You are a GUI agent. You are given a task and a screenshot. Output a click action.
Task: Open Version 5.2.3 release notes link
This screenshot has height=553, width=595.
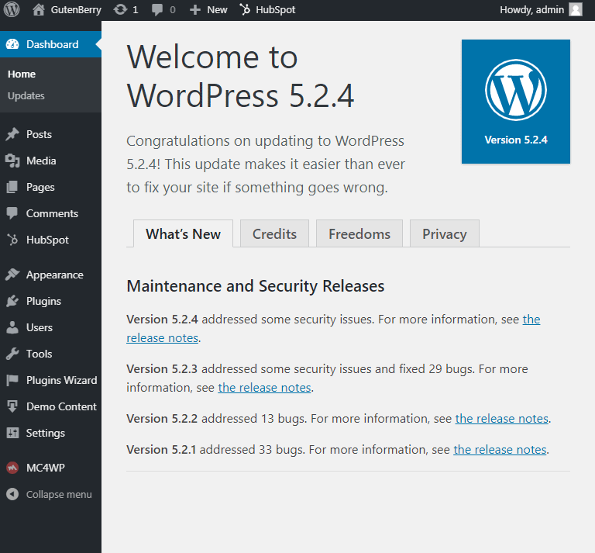click(x=264, y=387)
